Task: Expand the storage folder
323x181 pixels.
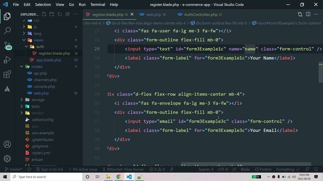Action: pos(21,100)
